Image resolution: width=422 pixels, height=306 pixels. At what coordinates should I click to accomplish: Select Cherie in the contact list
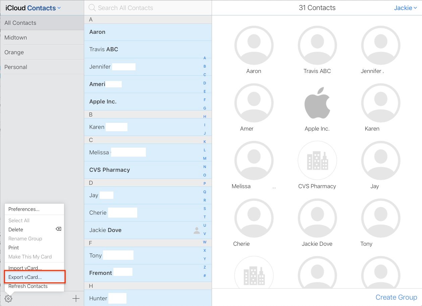coord(148,213)
